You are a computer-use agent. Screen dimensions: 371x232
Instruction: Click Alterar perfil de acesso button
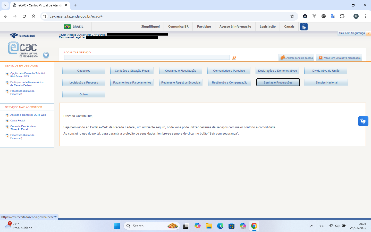297,58
